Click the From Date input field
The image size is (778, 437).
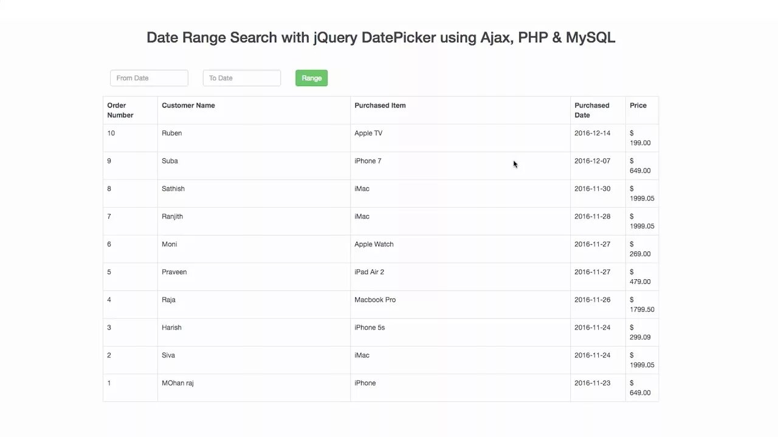(149, 78)
